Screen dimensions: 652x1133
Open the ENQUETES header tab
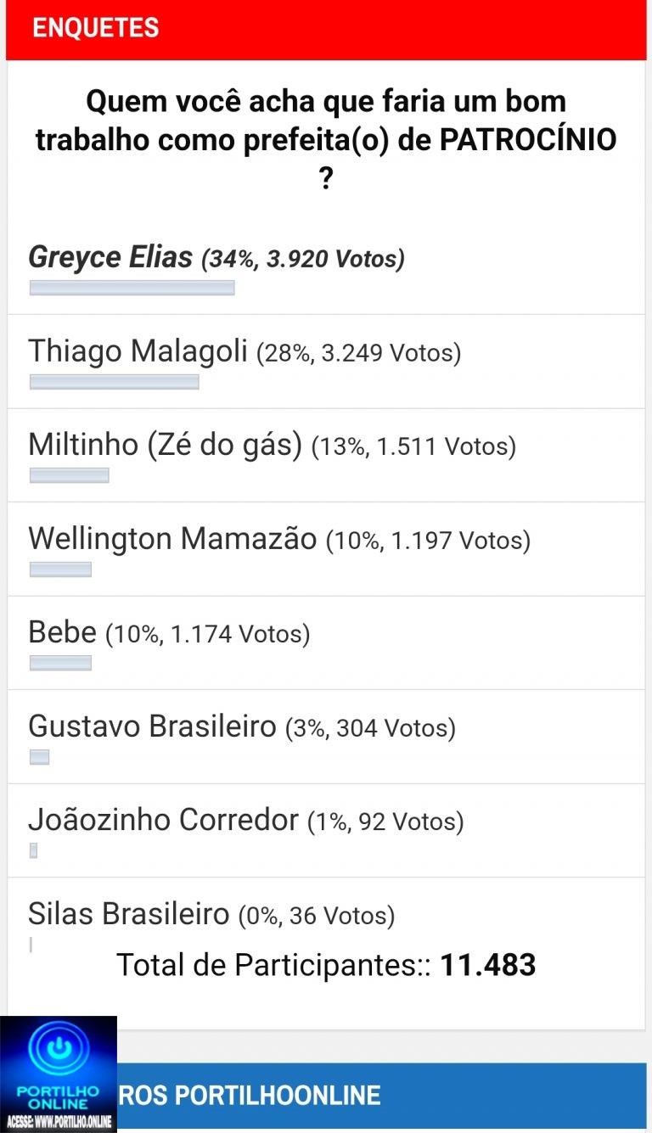[x=96, y=28]
